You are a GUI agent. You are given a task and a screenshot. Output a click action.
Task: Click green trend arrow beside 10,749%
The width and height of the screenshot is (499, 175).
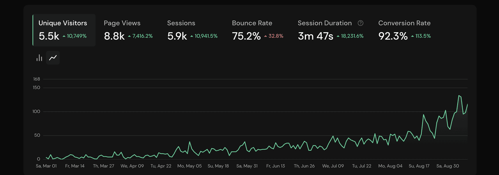click(x=64, y=36)
